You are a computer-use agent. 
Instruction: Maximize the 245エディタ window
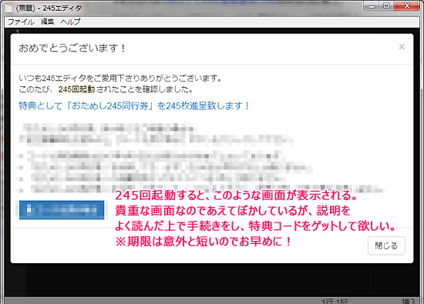coord(386,6)
